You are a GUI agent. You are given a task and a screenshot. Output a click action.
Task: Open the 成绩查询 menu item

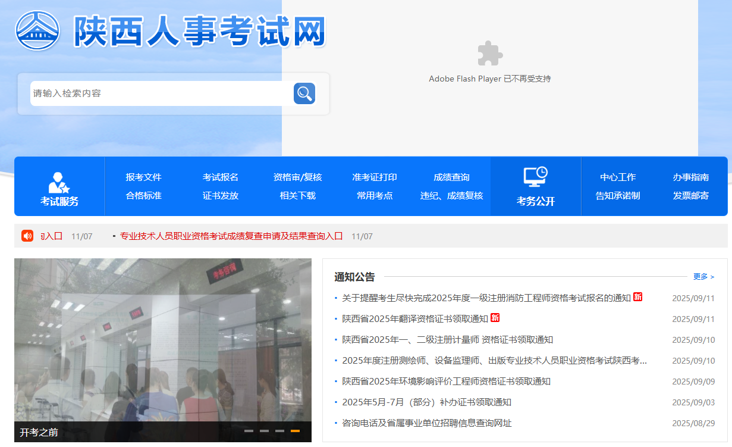[451, 177]
